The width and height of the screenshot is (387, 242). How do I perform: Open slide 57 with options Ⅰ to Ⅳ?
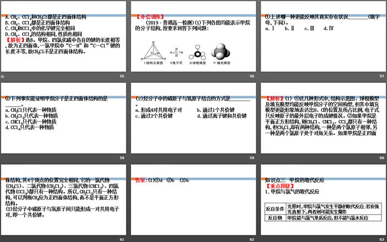pos(322,40)
